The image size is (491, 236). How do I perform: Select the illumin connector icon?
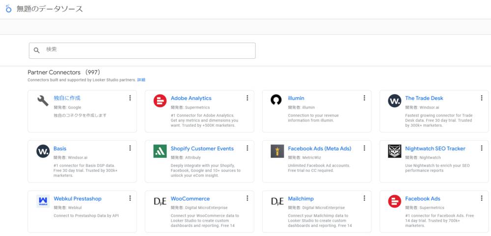click(276, 100)
